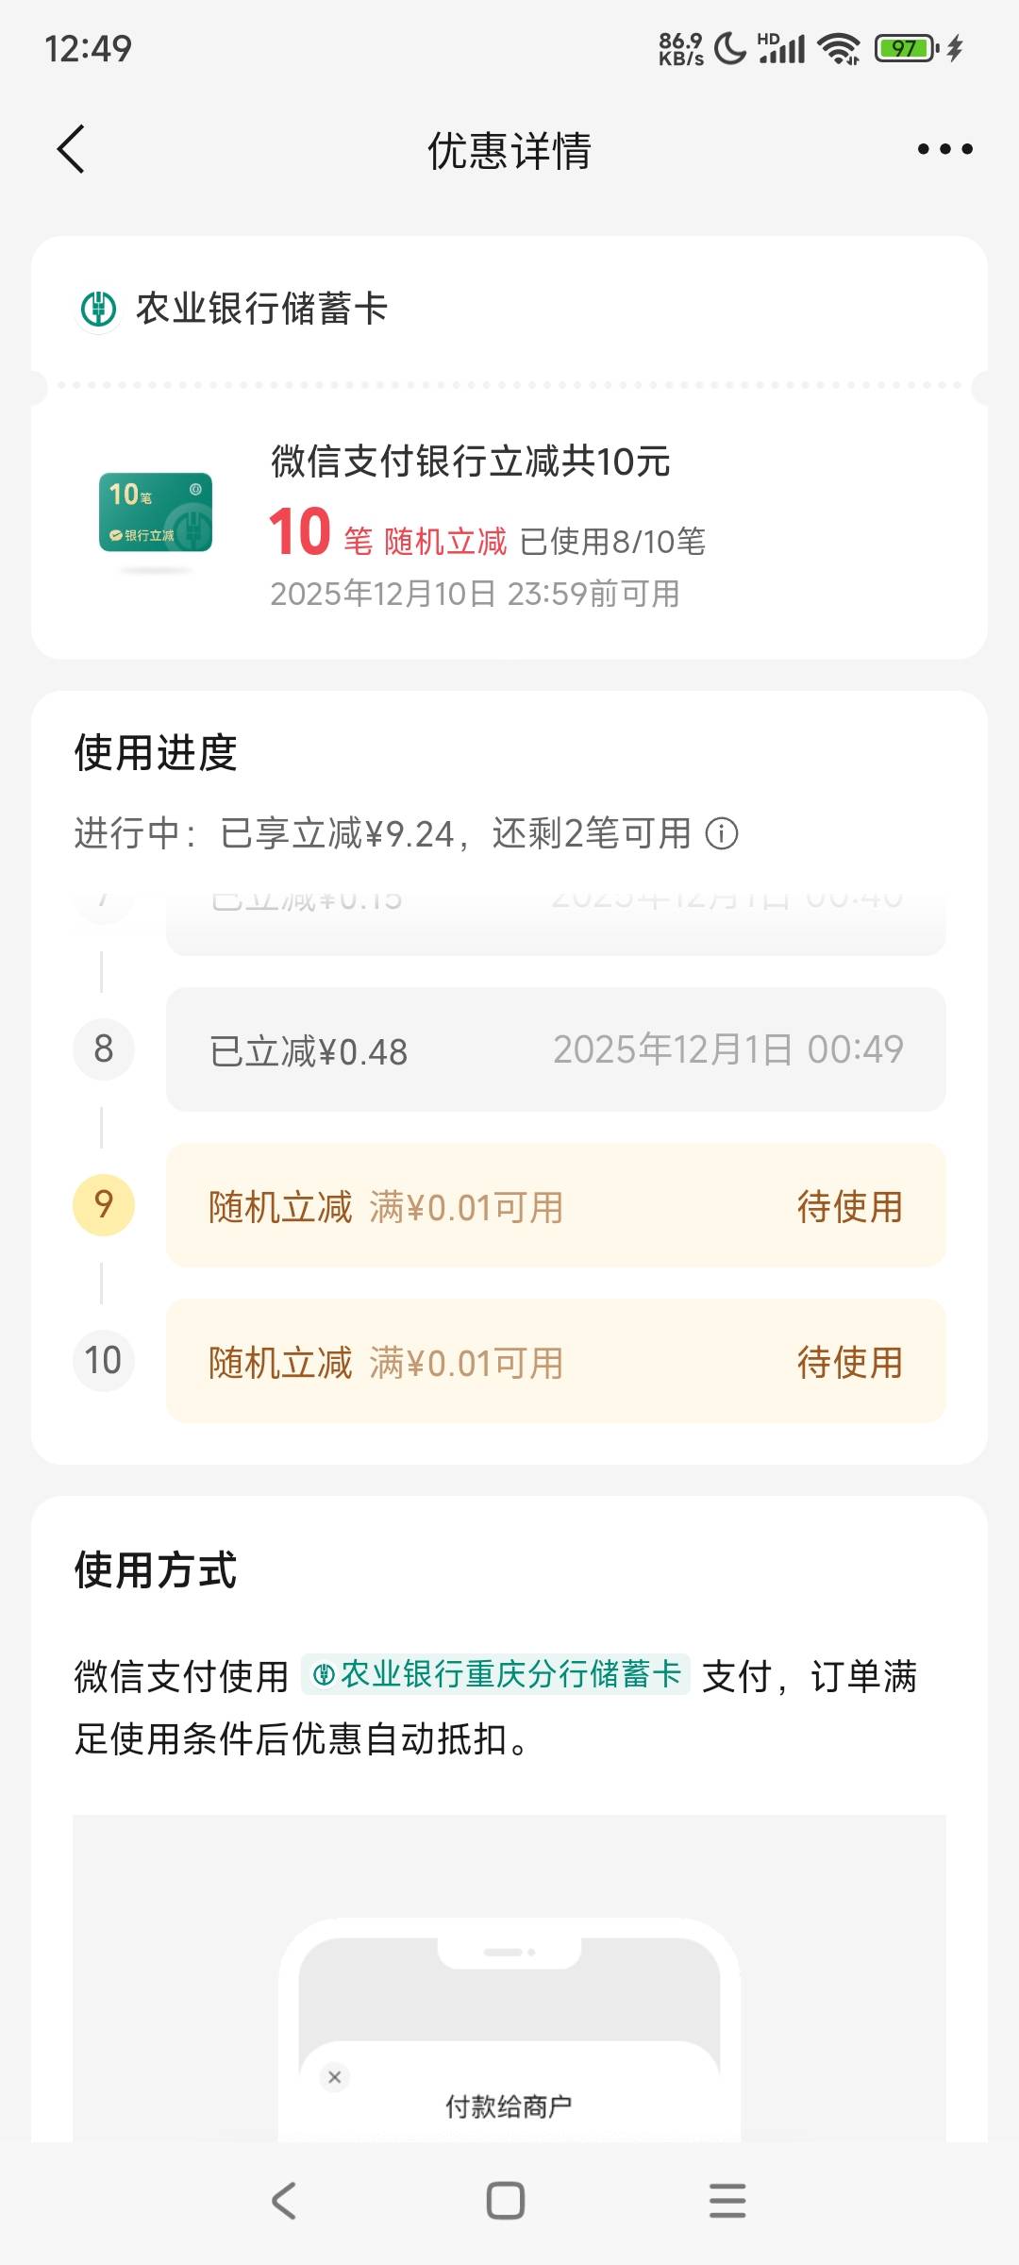
Task: Tap the 农业银行储蓄卡 card header
Action: click(x=261, y=309)
